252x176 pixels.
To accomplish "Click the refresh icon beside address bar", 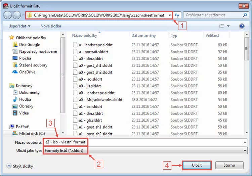I will pos(177,15).
